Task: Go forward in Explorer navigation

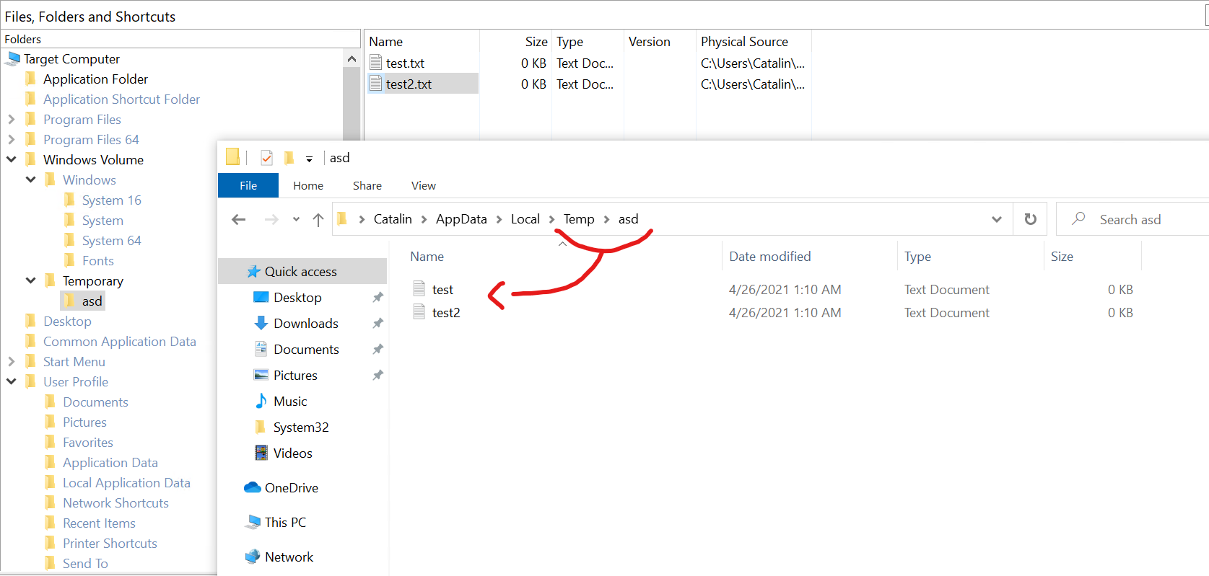Action: pos(271,219)
